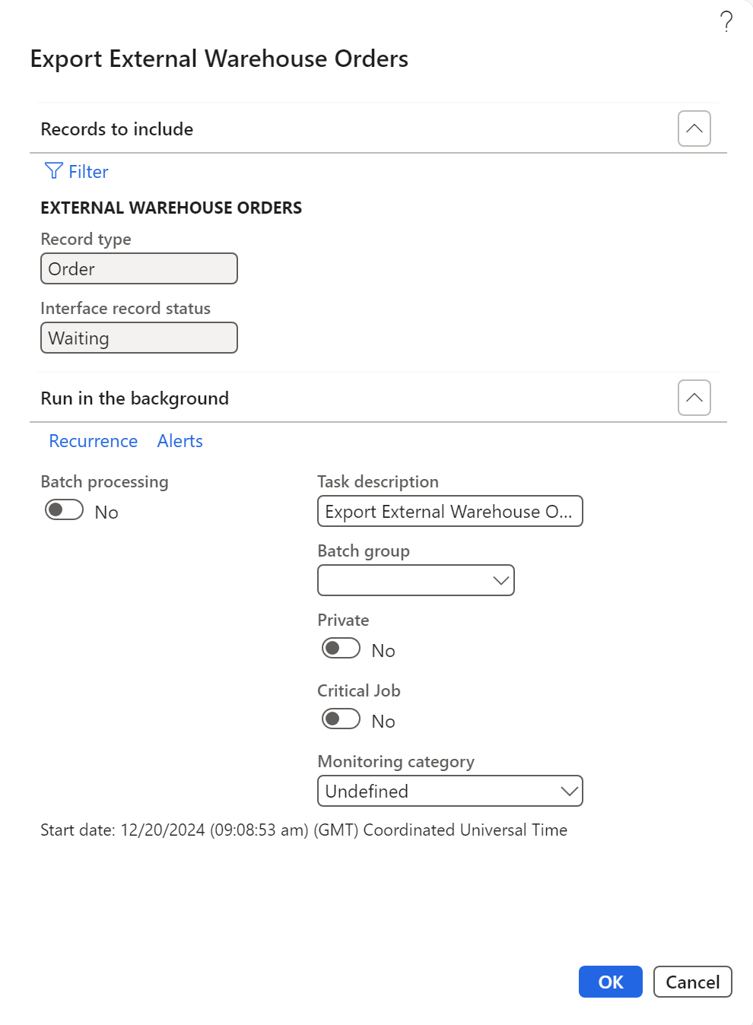Click the Run in the background header
This screenshot has height=1025, width=753.
pyautogui.click(x=135, y=398)
